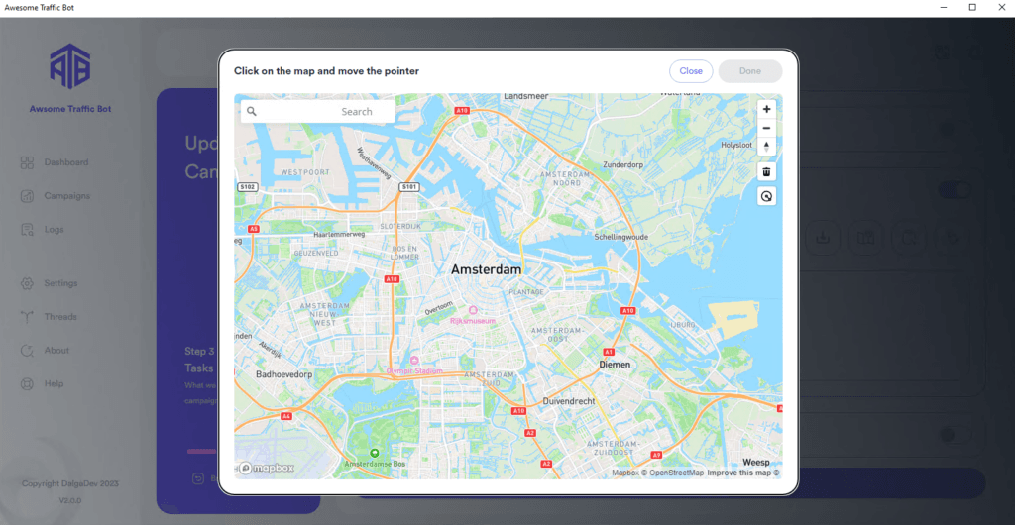Screen dimensions: 1015x525
Task: Click the Weesp label
Action: [x=756, y=463]
